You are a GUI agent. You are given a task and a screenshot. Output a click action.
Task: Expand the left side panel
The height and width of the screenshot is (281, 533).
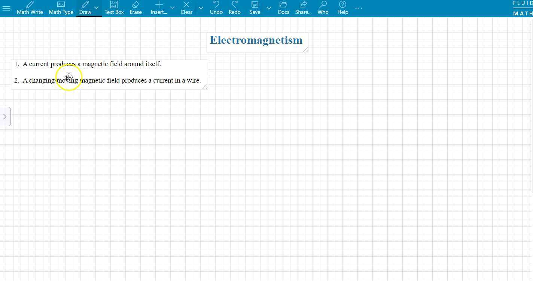click(5, 116)
